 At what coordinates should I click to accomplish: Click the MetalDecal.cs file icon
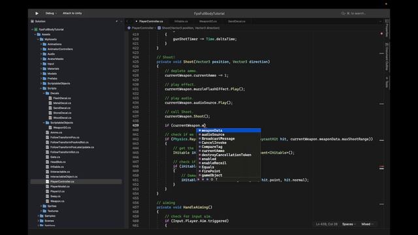pyautogui.click(x=50, y=103)
